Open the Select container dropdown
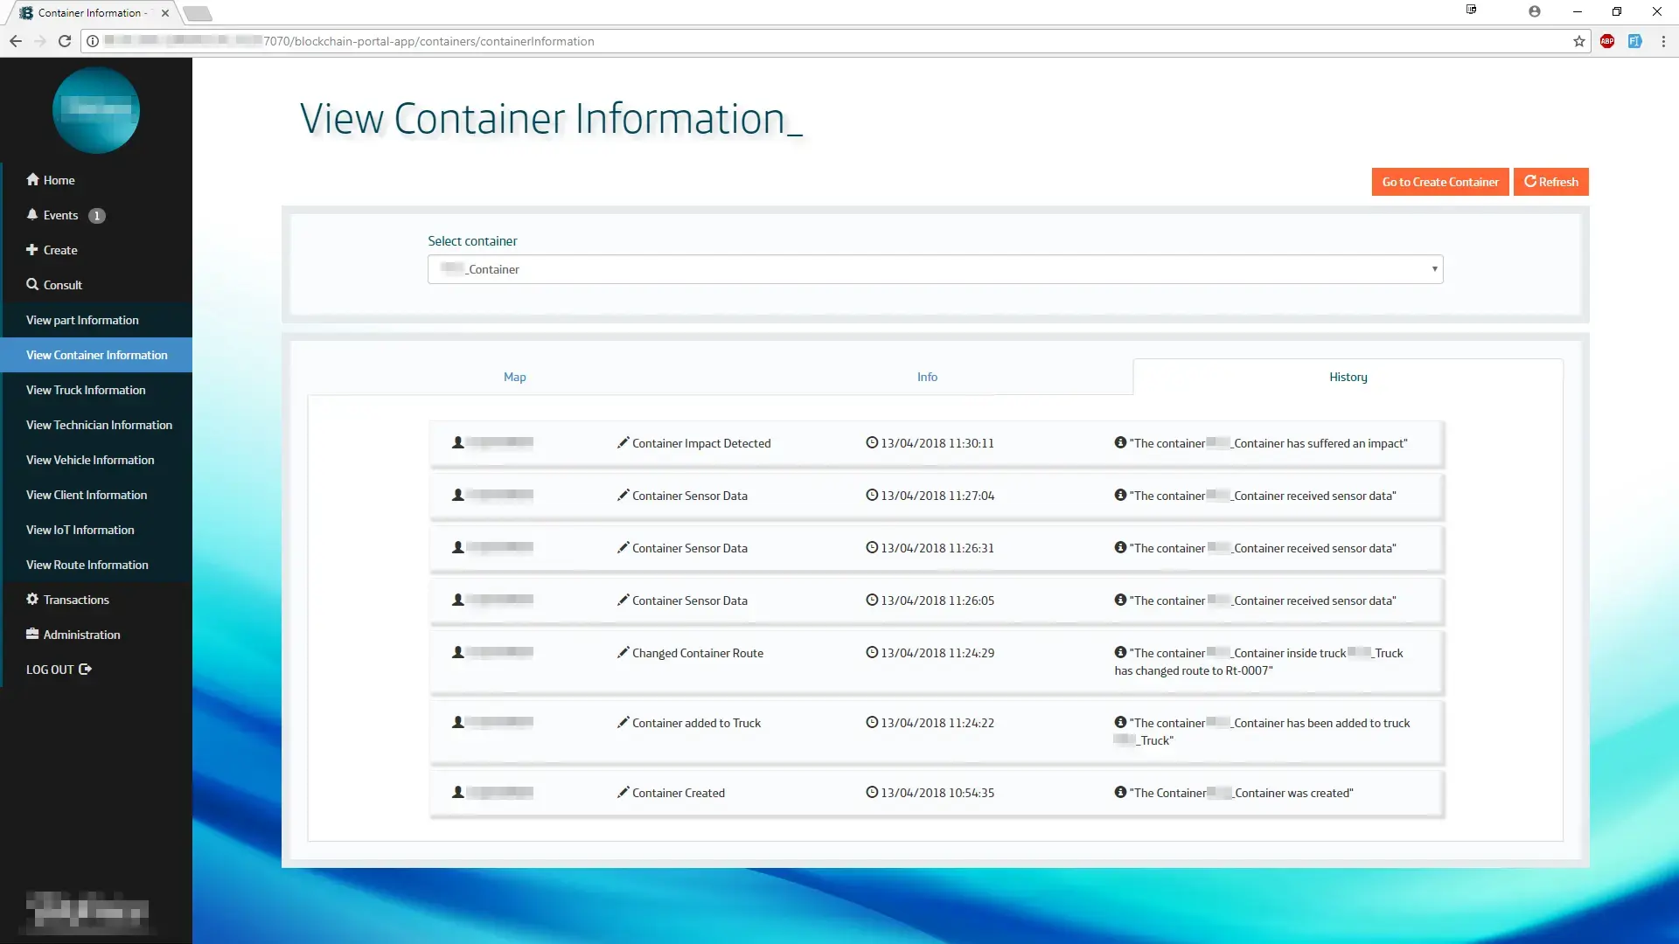Viewport: 1679px width, 944px height. tap(935, 269)
